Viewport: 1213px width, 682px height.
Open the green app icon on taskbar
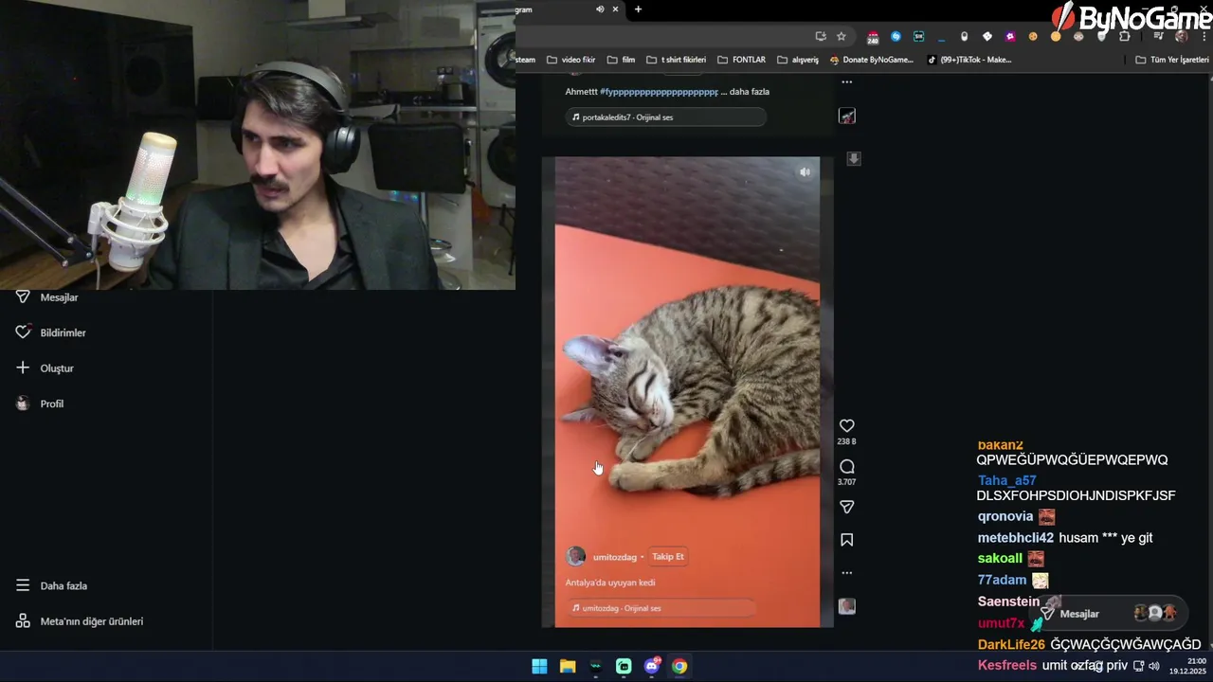[x=624, y=666]
